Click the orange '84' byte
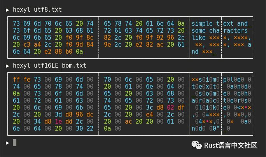 [90, 45]
